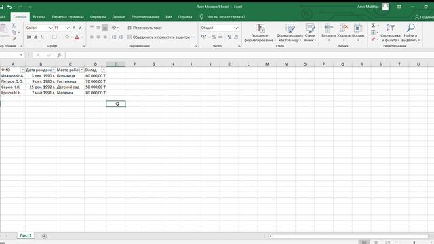Apply the red font color A

pyautogui.click(x=77, y=37)
